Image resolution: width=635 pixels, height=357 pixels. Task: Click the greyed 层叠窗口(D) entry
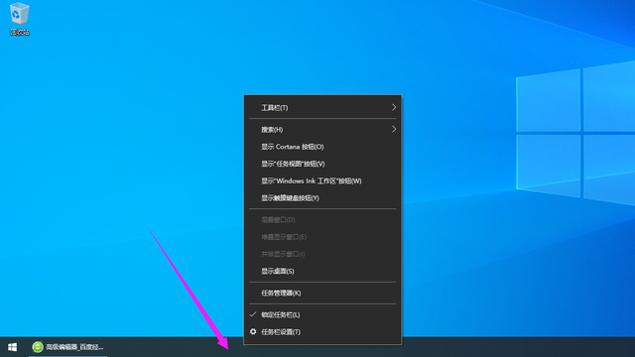pos(322,220)
